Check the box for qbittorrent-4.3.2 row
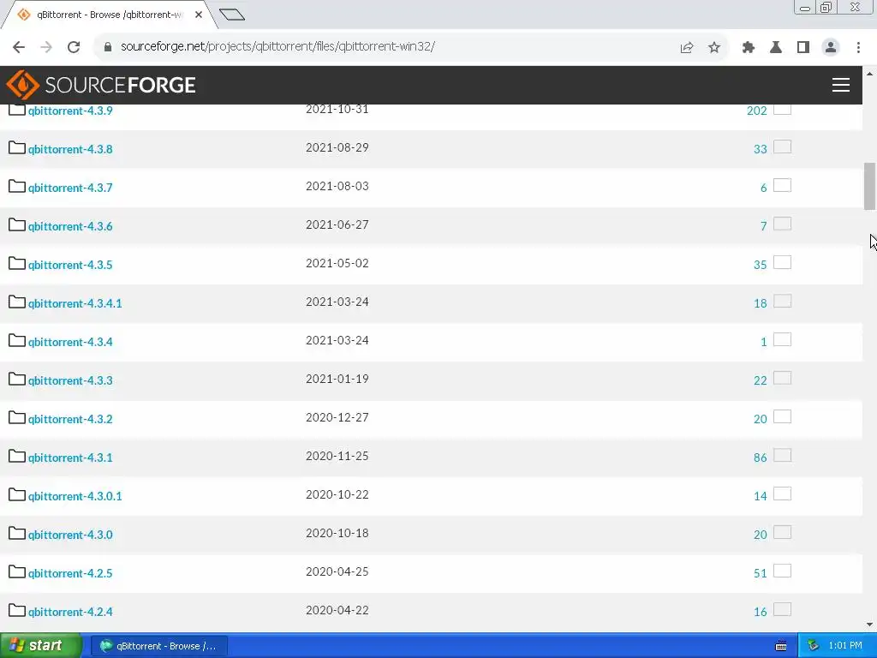This screenshot has height=658, width=877. click(783, 417)
